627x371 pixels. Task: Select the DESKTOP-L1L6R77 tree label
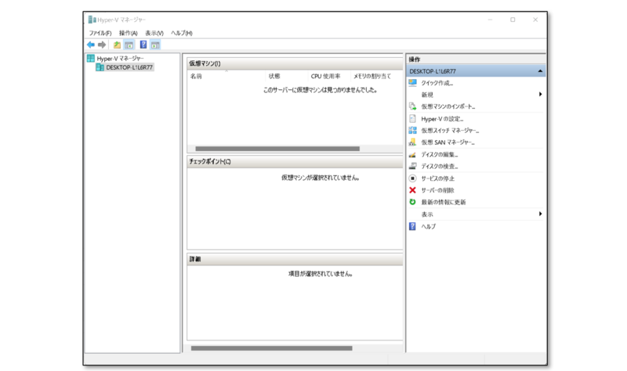point(129,67)
